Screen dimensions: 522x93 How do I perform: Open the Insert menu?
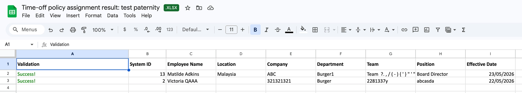(x=73, y=15)
